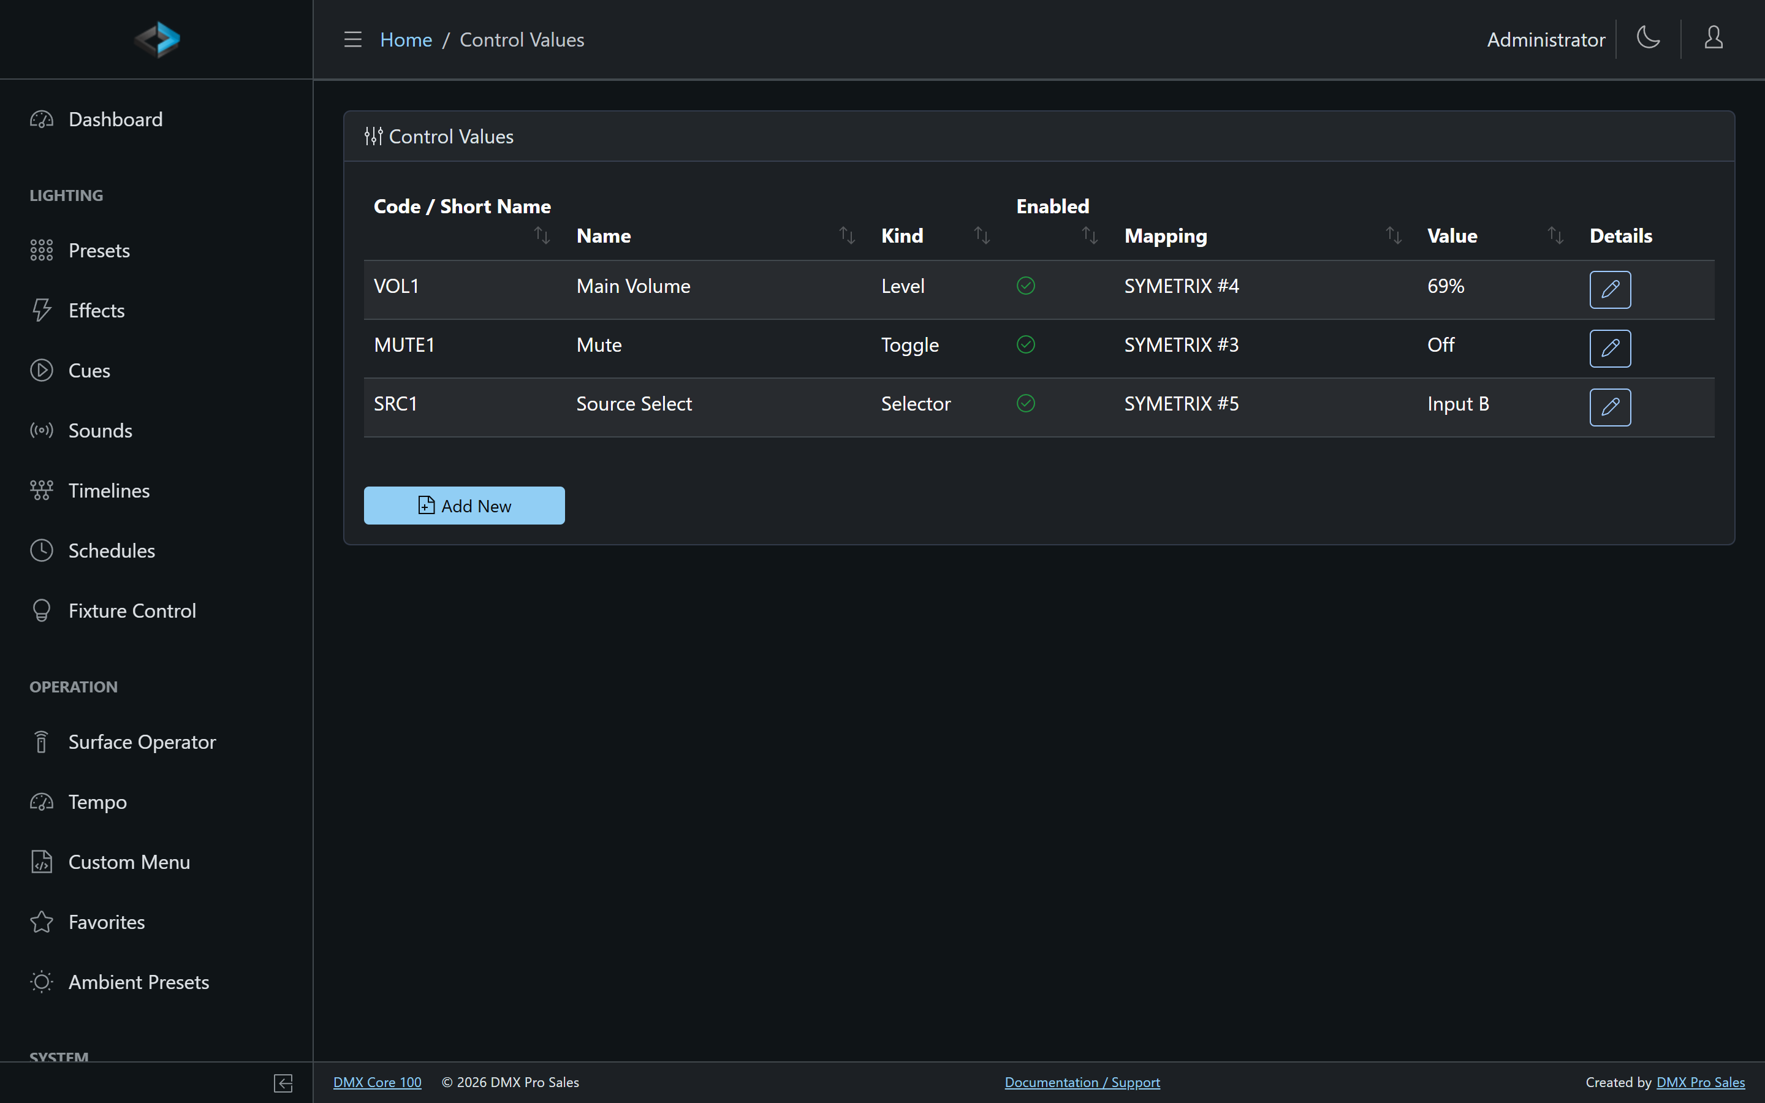Click the Tempo speedometer icon
Screen dimensions: 1765x1103
42,802
